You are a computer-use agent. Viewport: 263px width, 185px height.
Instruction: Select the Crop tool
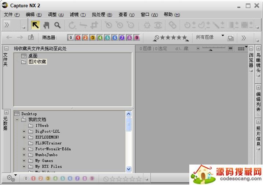click(x=95, y=25)
